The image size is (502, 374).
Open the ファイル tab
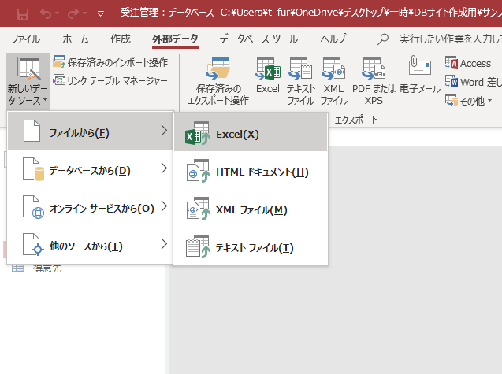pos(26,38)
